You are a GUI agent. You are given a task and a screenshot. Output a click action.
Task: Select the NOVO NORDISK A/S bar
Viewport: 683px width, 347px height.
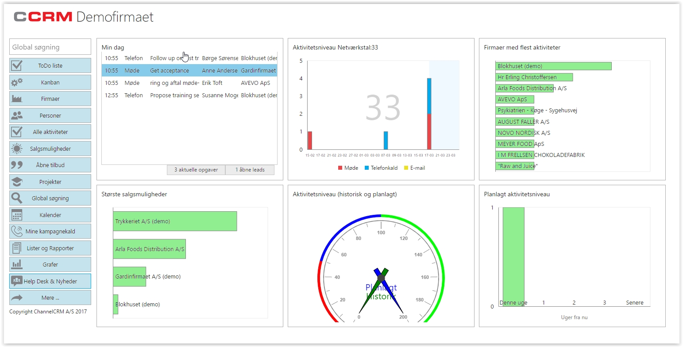click(x=515, y=133)
